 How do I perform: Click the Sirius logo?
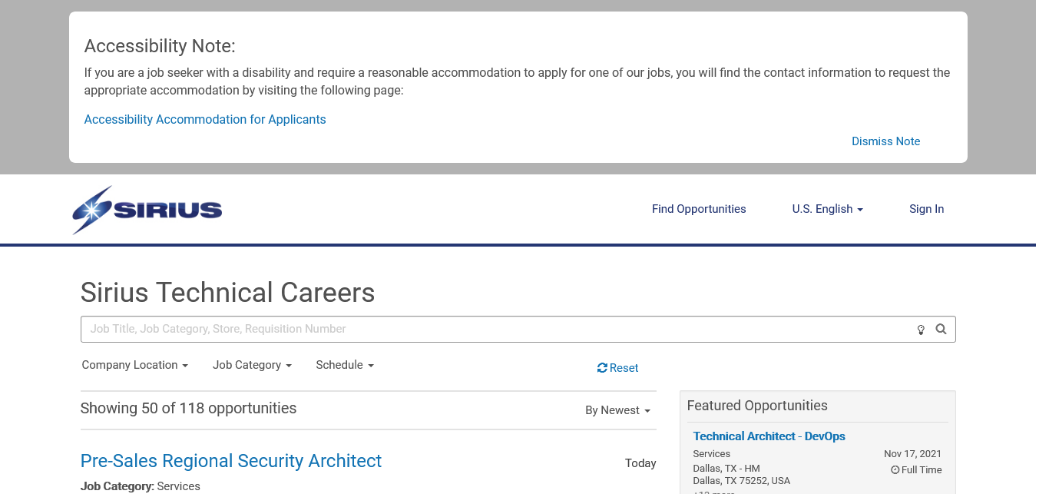147,209
